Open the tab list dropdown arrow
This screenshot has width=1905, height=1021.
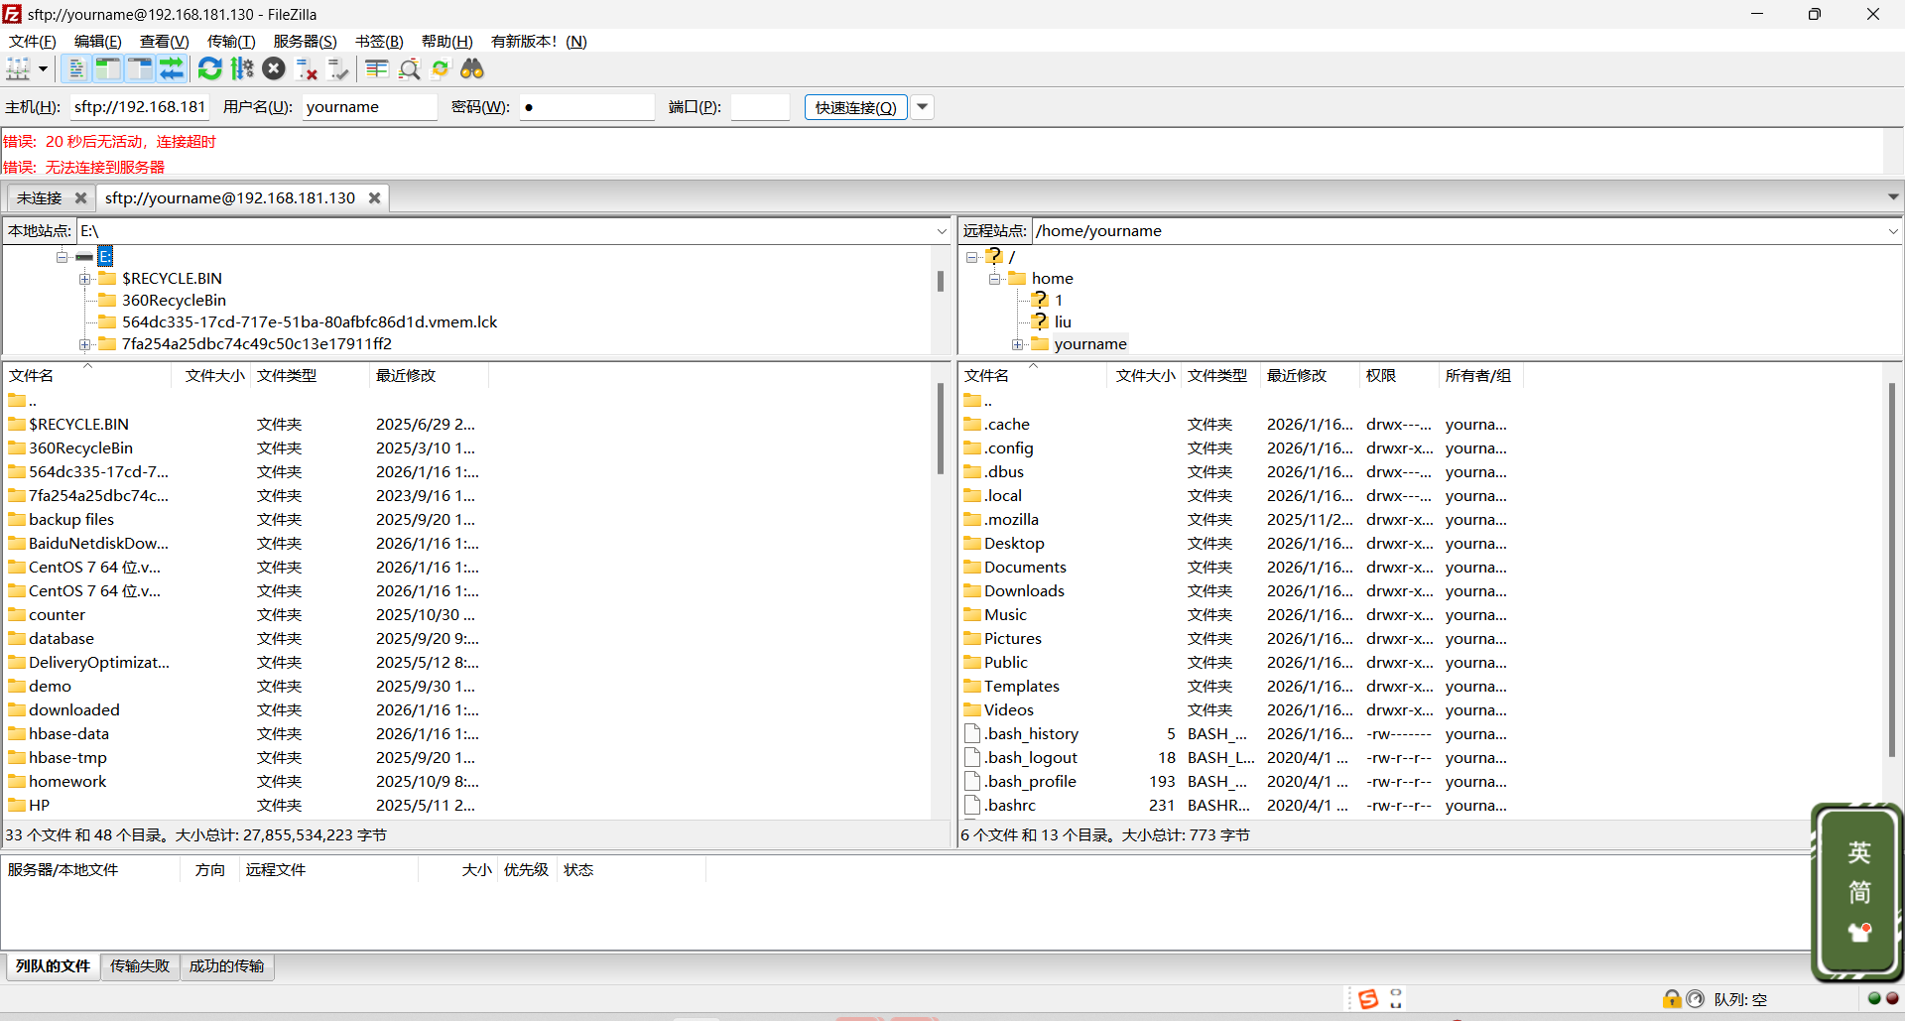[x=1893, y=197]
